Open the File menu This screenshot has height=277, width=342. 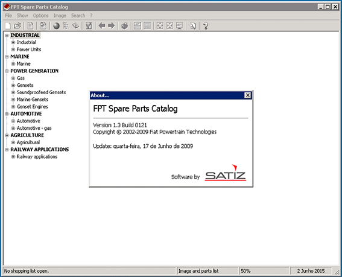(x=8, y=16)
